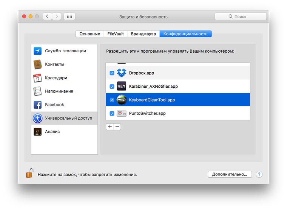Open help with the question mark button
The width and height of the screenshot is (287, 210).
pos(259,174)
